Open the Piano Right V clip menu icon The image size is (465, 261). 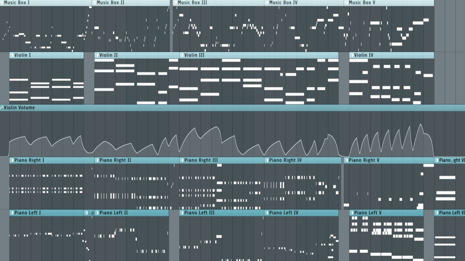pyautogui.click(x=346, y=160)
